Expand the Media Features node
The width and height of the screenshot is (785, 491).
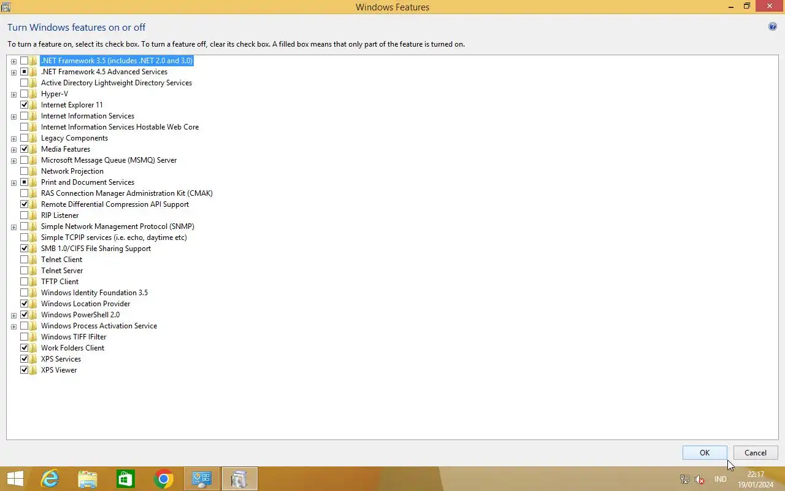pos(13,150)
